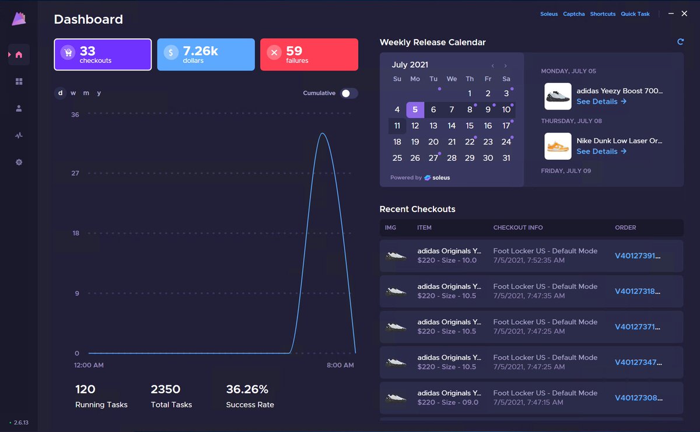Open order link V40127318
This screenshot has width=700, height=432.
click(x=639, y=291)
